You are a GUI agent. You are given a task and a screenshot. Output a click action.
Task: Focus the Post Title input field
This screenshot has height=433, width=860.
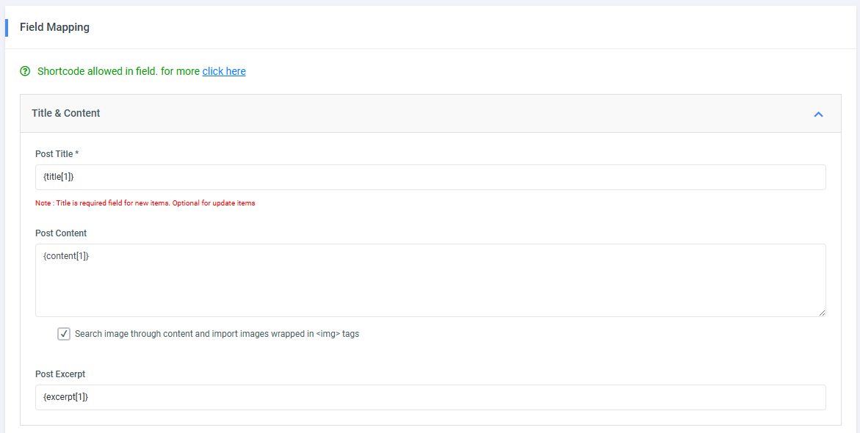click(x=430, y=178)
